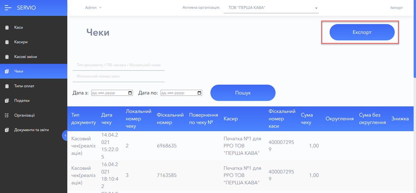The width and height of the screenshot is (416, 193).
Task: Expand the active organization dropdown
Action: (316, 8)
